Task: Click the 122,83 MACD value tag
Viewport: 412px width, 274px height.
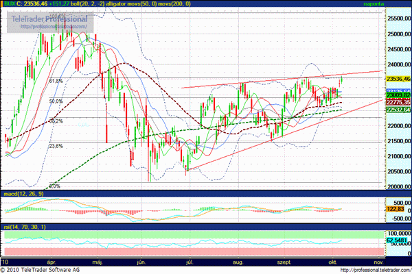Action: [x=393, y=208]
